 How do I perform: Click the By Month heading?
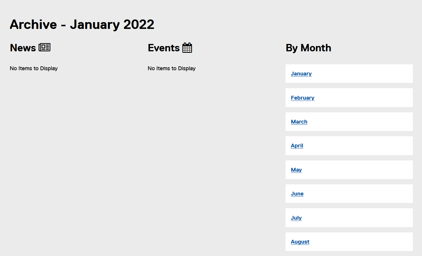308,48
